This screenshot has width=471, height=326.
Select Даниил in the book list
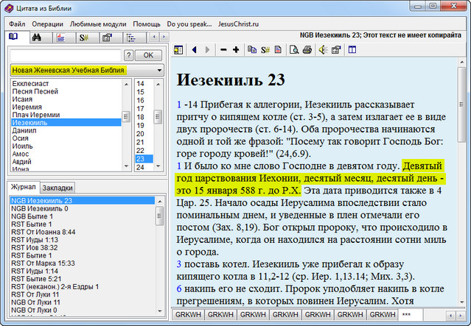click(x=24, y=130)
